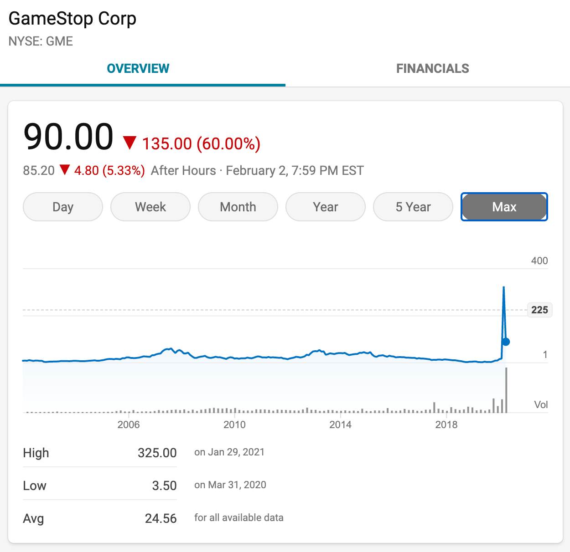This screenshot has width=570, height=552.
Task: Open the Overview tab
Action: click(138, 68)
